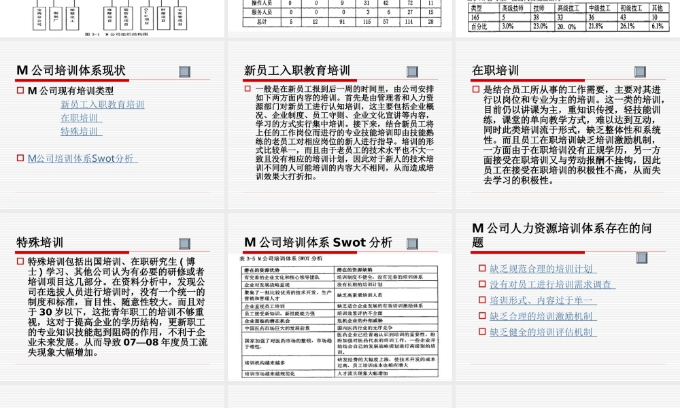Screen dimensions: 680x408
Task: Click action button on 新员工入职教育培训 slide
Action: point(413,71)
